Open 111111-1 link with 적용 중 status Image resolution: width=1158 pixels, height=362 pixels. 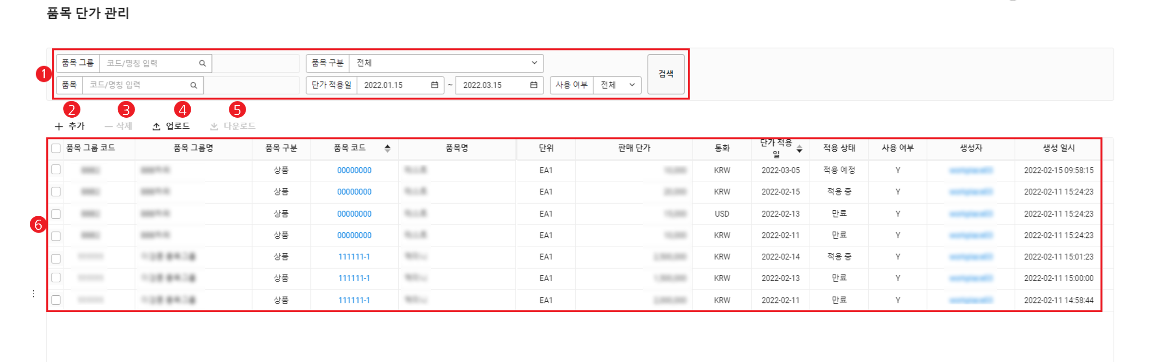click(354, 257)
